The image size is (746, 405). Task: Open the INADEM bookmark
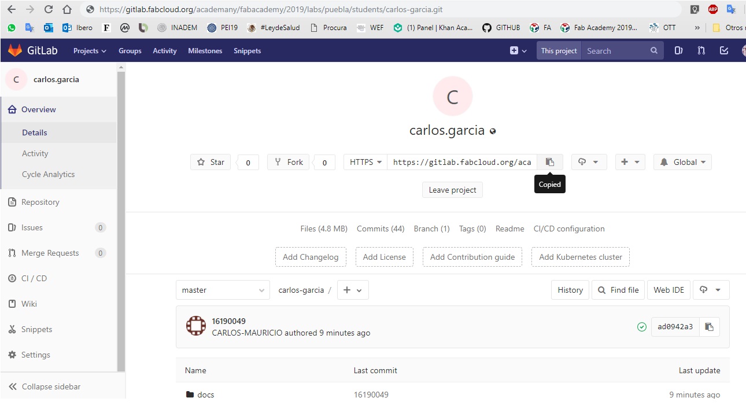coord(178,27)
